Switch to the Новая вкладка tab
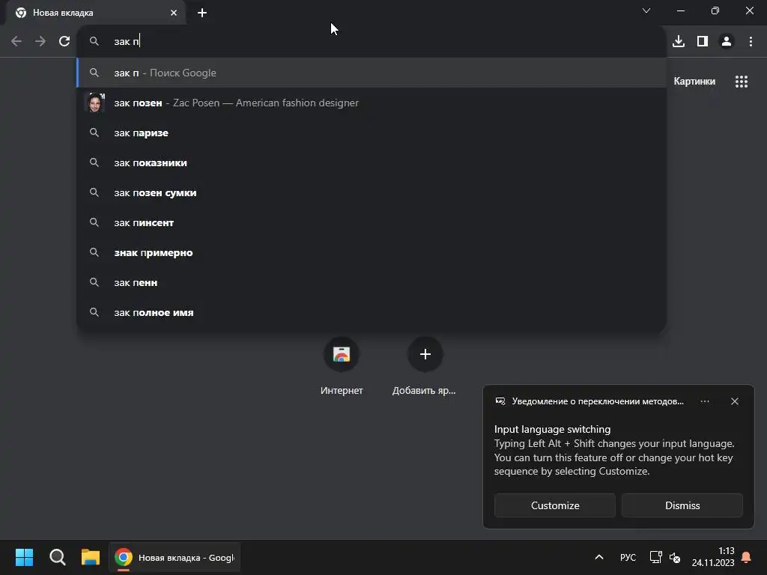This screenshot has height=575, width=767. coord(95,13)
